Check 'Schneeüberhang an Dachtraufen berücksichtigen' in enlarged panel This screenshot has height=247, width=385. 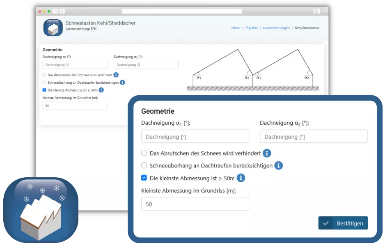144,165
